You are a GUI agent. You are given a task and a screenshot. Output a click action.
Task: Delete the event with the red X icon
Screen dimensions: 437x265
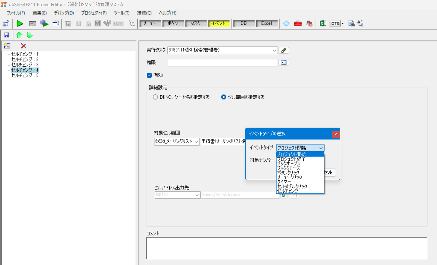[x=23, y=46]
